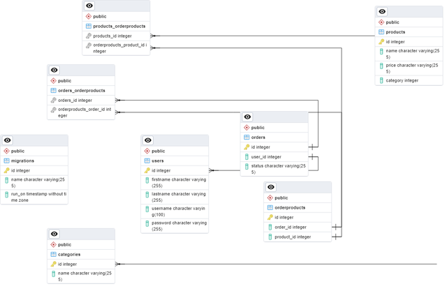Select 'user_id integer' column text

[266, 157]
